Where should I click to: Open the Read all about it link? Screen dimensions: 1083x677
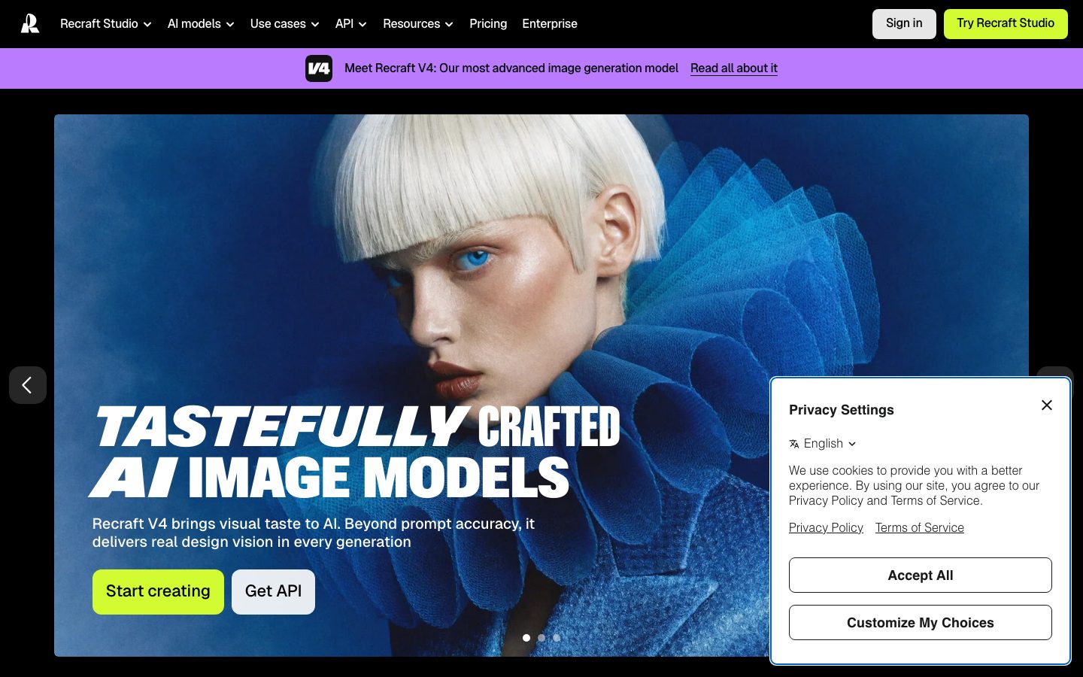(x=733, y=68)
